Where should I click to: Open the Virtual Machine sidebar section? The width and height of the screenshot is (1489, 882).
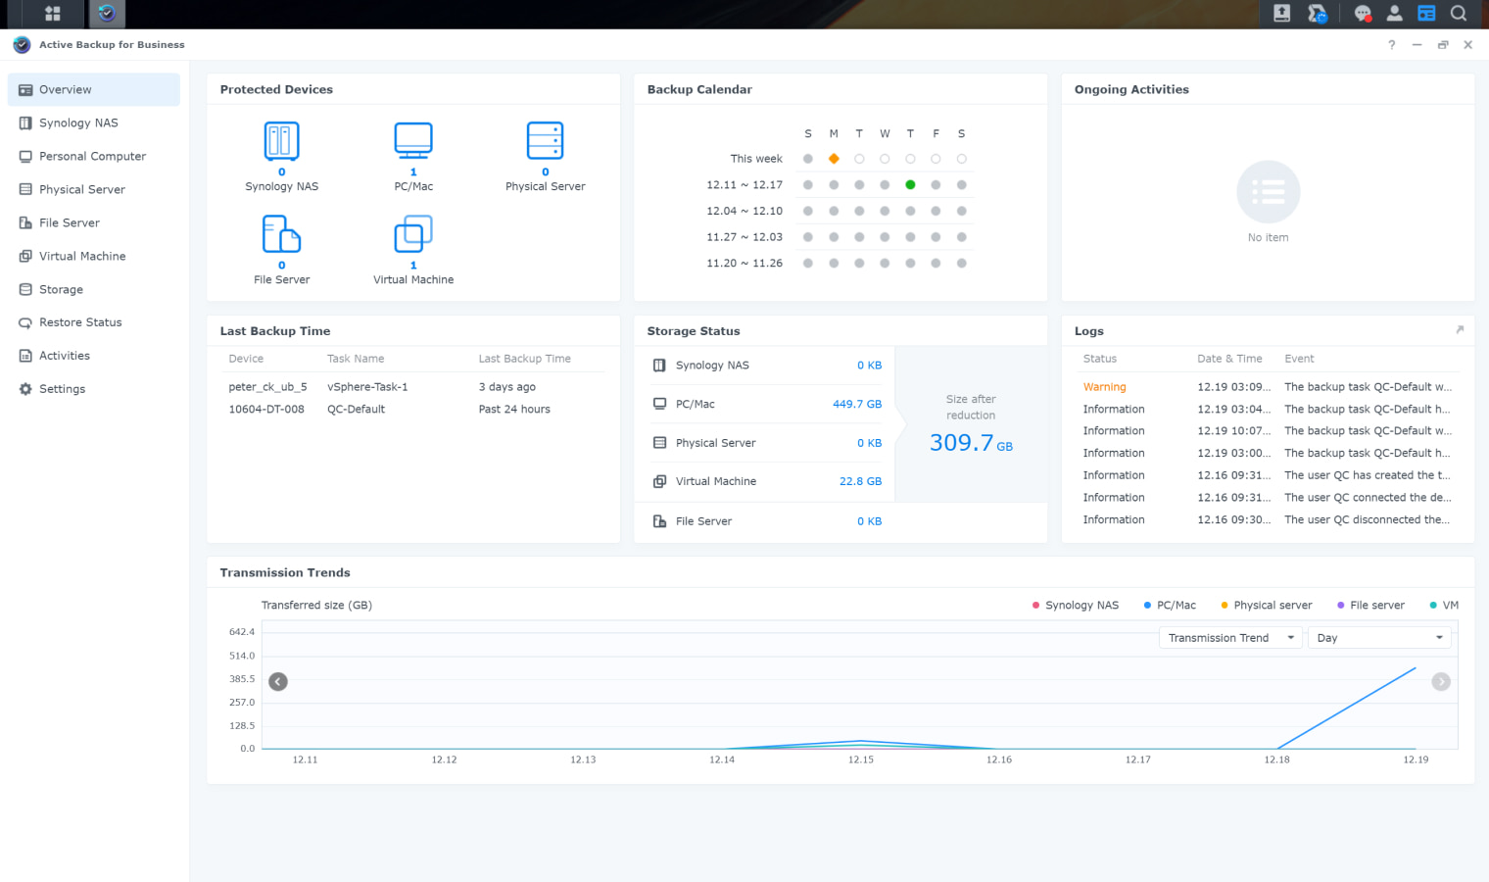tap(81, 256)
